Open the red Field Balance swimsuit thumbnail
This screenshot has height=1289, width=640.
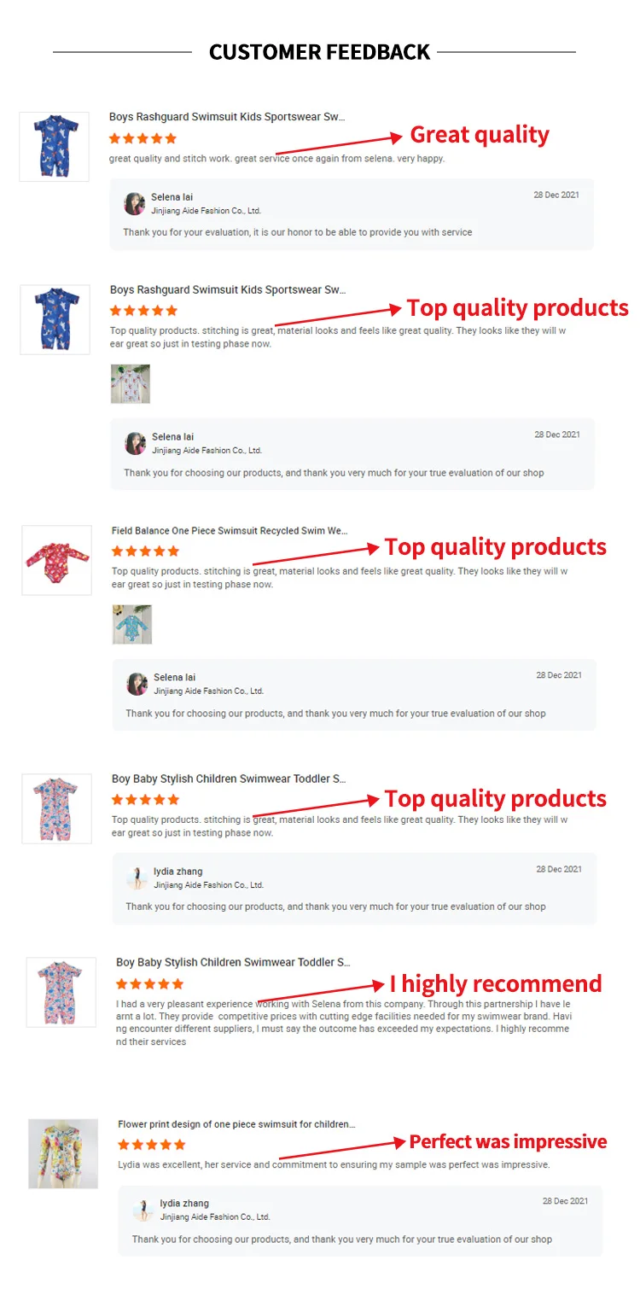[56, 560]
